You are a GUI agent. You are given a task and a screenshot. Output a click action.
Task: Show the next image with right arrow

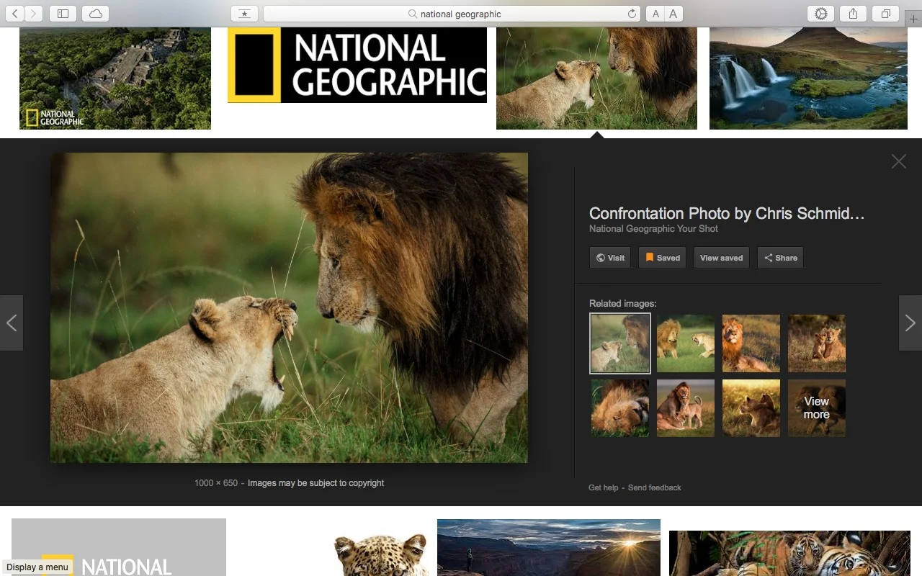(x=910, y=323)
